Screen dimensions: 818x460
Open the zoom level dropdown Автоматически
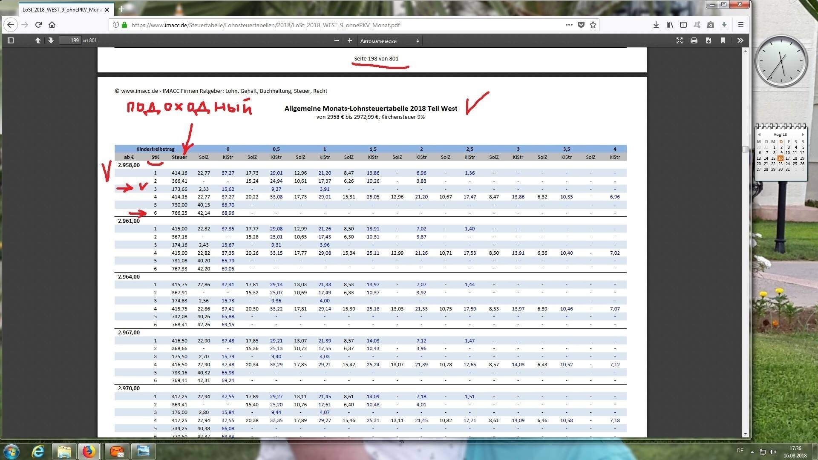click(x=390, y=41)
